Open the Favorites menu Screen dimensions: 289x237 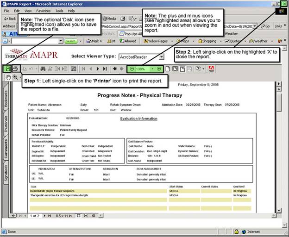[44, 11]
